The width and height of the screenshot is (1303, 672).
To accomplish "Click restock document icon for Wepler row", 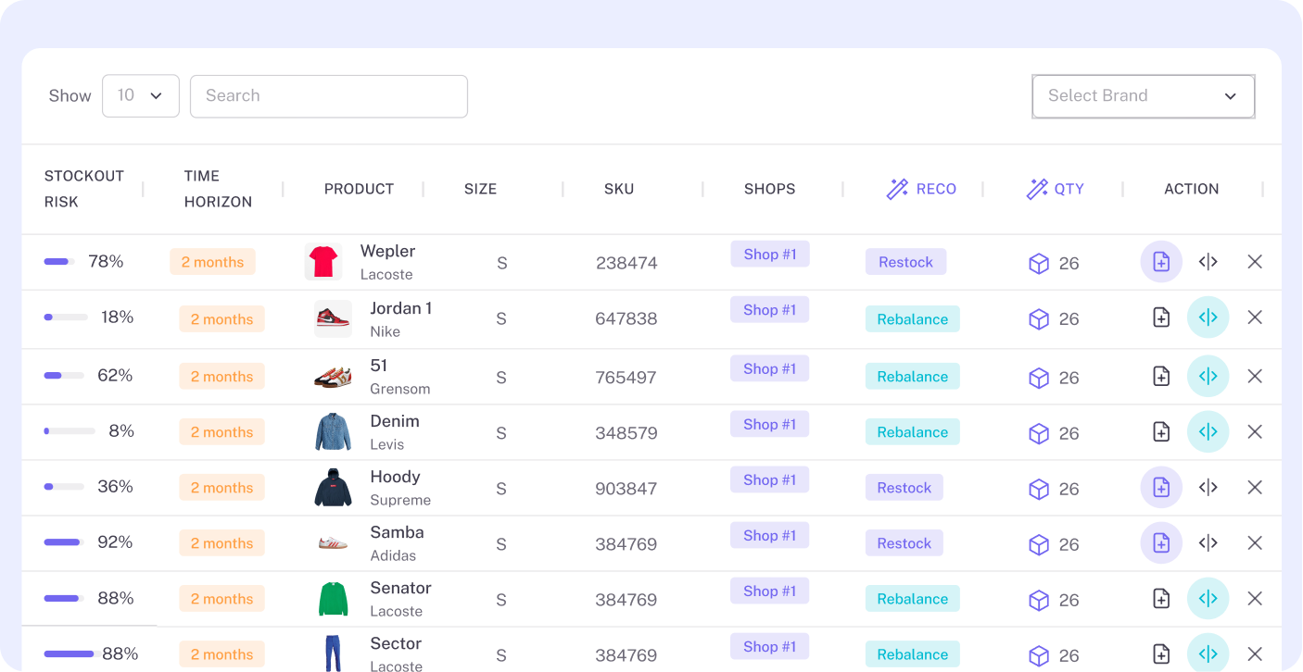I will pyautogui.click(x=1160, y=262).
